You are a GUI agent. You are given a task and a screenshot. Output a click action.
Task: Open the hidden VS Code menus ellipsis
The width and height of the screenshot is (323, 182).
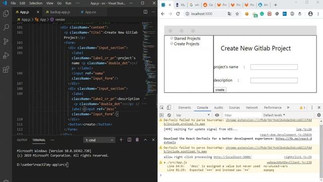point(77,3)
